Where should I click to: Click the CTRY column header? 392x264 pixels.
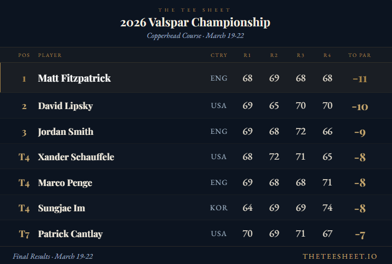click(219, 55)
